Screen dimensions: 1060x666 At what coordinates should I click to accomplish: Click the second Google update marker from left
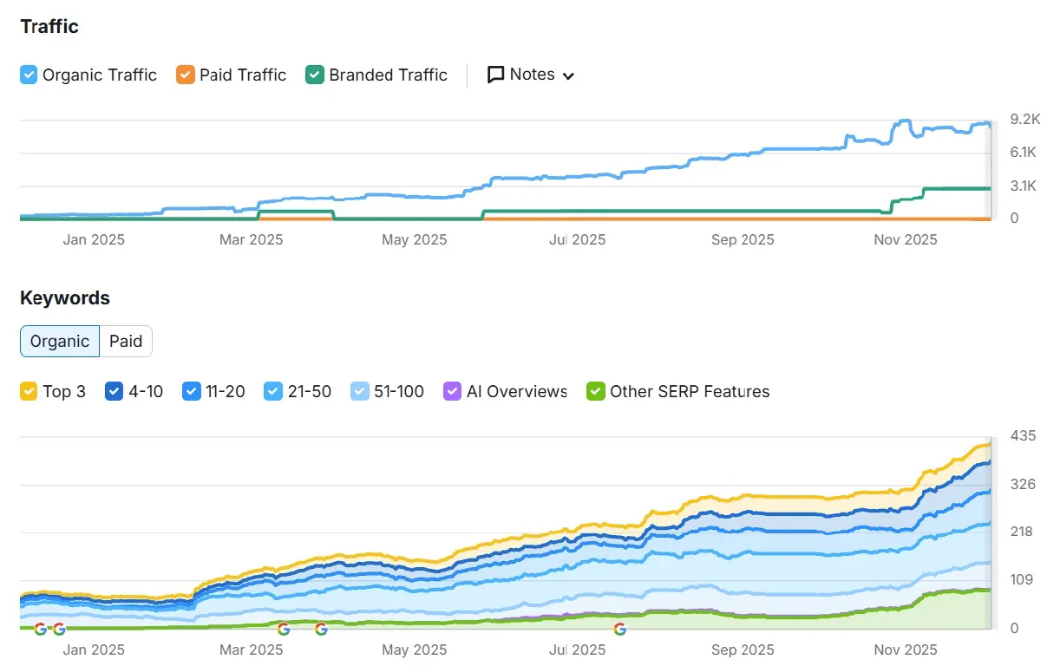point(59,629)
